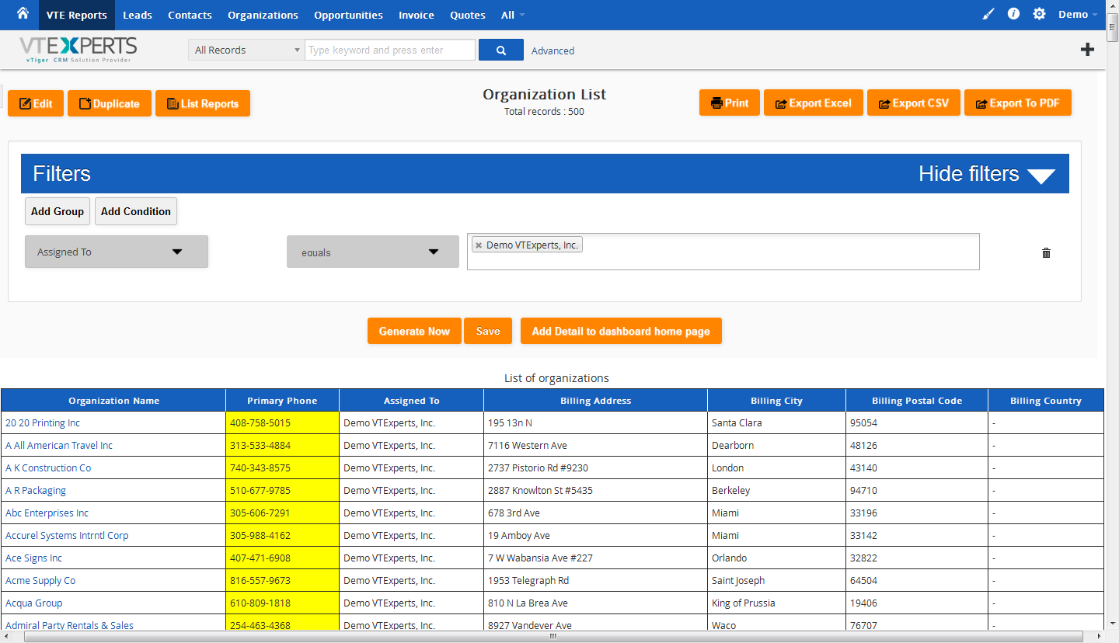Click the Print button

click(x=730, y=103)
